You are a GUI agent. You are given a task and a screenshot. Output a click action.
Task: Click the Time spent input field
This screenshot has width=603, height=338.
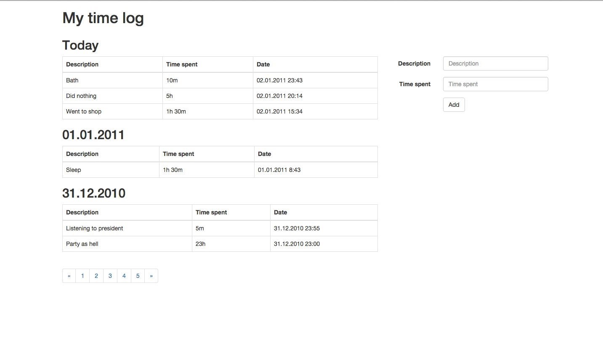tap(495, 84)
